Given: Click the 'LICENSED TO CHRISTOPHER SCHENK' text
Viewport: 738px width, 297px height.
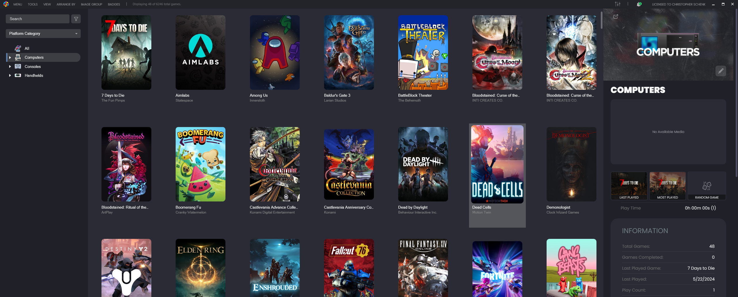Looking at the screenshot, I should tap(679, 4).
